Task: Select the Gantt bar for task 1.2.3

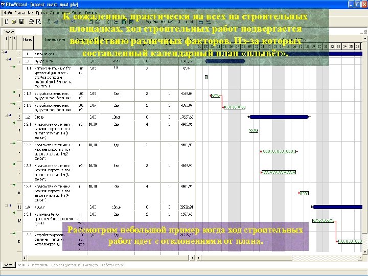Action: (279, 172)
